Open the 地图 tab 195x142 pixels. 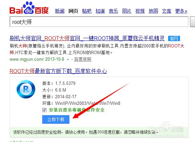coord(153,11)
